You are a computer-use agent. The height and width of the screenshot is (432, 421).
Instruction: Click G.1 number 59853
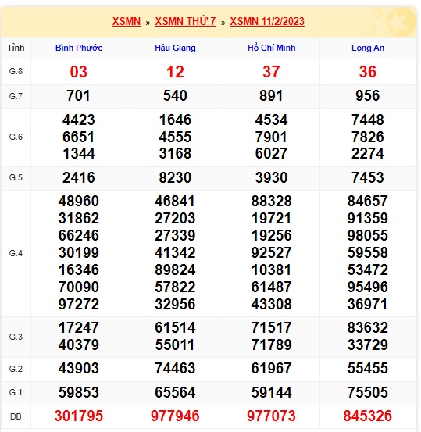pos(79,392)
